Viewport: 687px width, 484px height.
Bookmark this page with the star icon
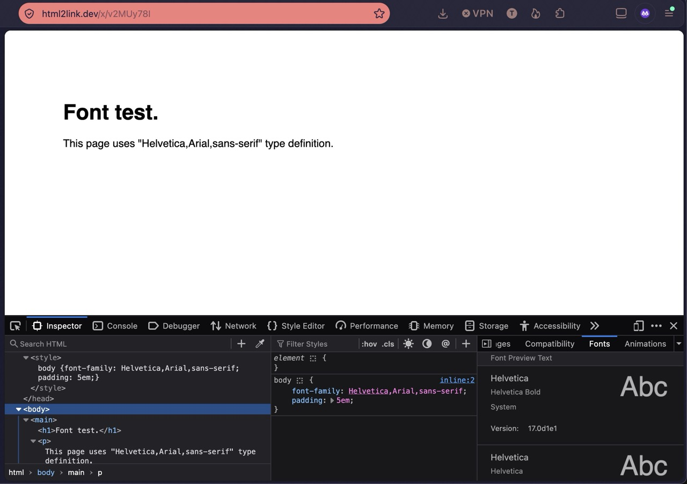379,13
